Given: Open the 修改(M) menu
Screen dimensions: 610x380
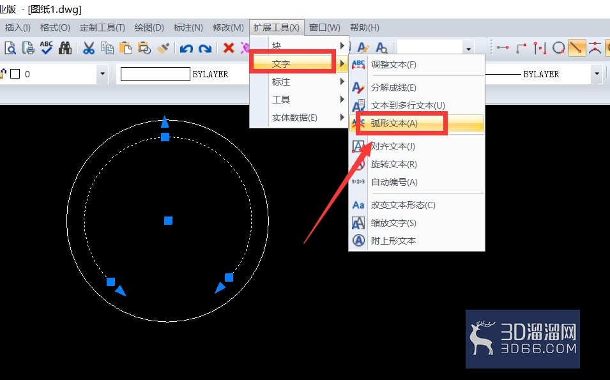Looking at the screenshot, I should (x=228, y=27).
